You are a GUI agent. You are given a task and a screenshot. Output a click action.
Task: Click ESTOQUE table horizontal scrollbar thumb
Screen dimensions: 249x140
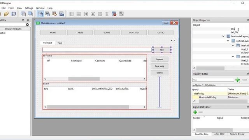coord(84,79)
